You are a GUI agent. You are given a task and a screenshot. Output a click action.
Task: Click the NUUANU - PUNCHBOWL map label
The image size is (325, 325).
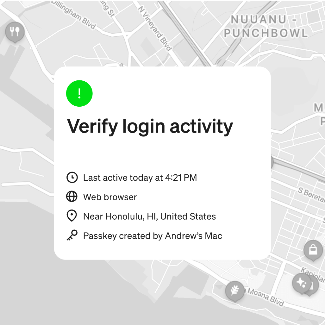click(x=266, y=26)
